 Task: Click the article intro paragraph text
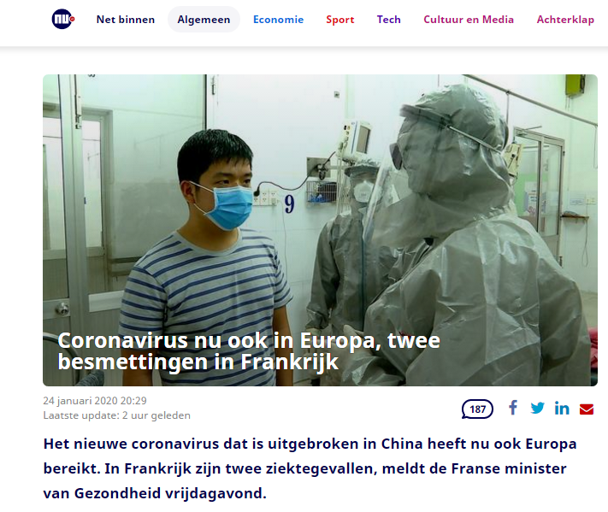click(x=310, y=468)
